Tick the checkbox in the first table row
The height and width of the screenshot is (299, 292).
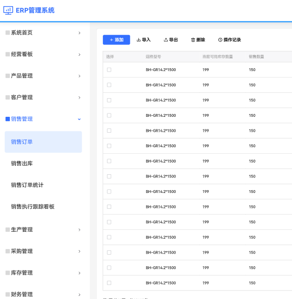point(109,70)
